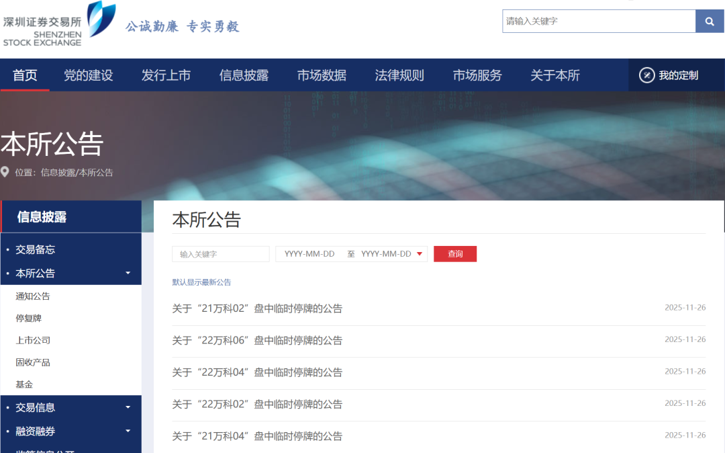Expand the 交易信息 sidebar section
725x453 pixels.
click(x=128, y=407)
